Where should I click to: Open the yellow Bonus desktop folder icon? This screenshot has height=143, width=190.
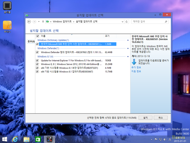pos(7,27)
